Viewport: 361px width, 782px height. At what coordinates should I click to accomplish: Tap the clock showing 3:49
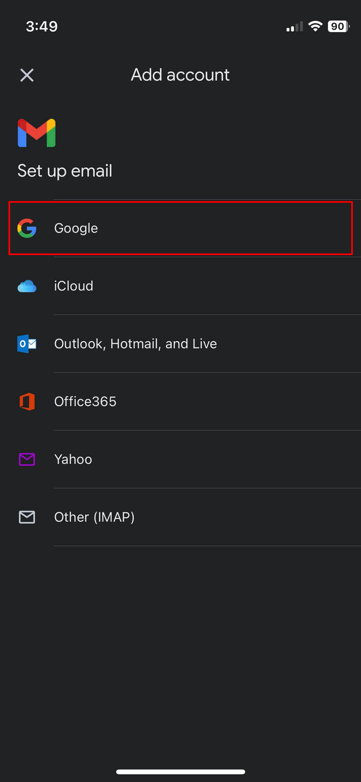coord(42,26)
